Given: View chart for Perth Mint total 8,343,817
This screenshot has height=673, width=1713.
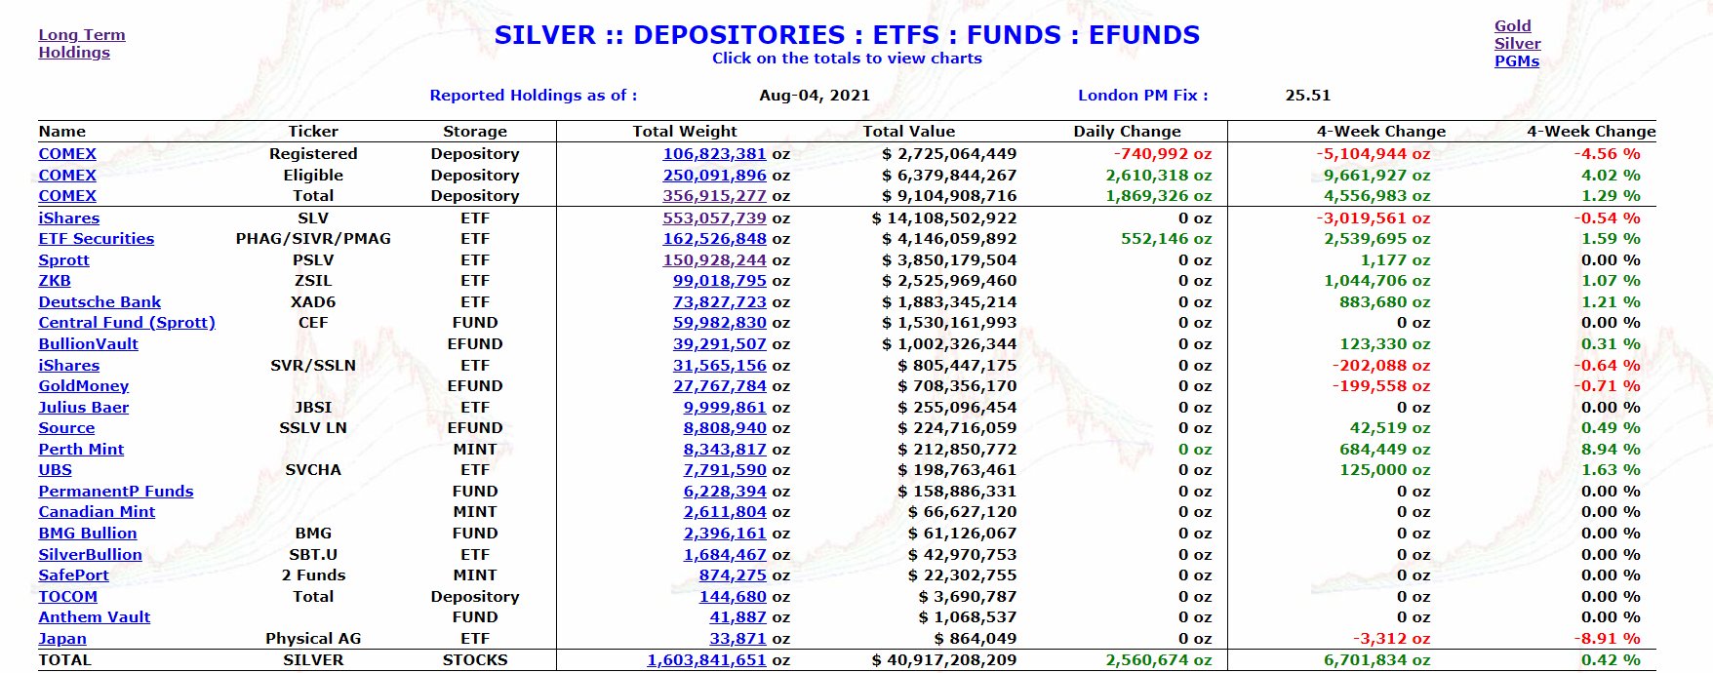Looking at the screenshot, I should click(725, 450).
